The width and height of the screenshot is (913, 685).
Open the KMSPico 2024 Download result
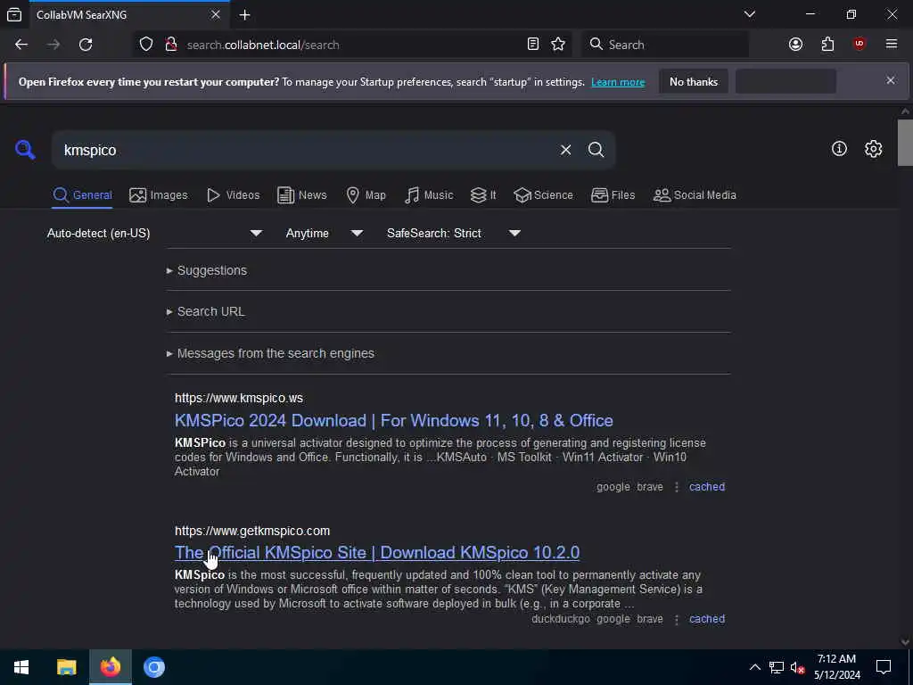tap(393, 421)
